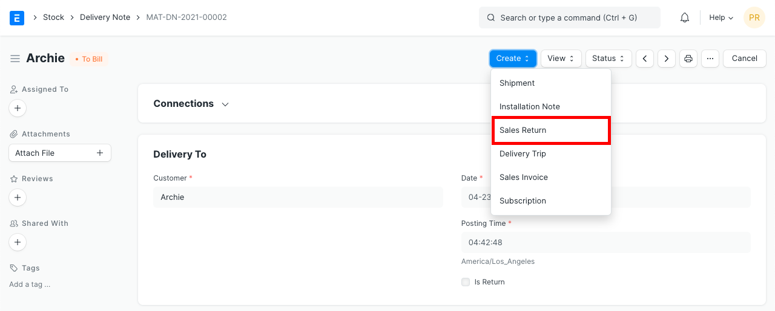The image size is (775, 311).
Task: Go to previous document arrow
Action: [x=645, y=59]
